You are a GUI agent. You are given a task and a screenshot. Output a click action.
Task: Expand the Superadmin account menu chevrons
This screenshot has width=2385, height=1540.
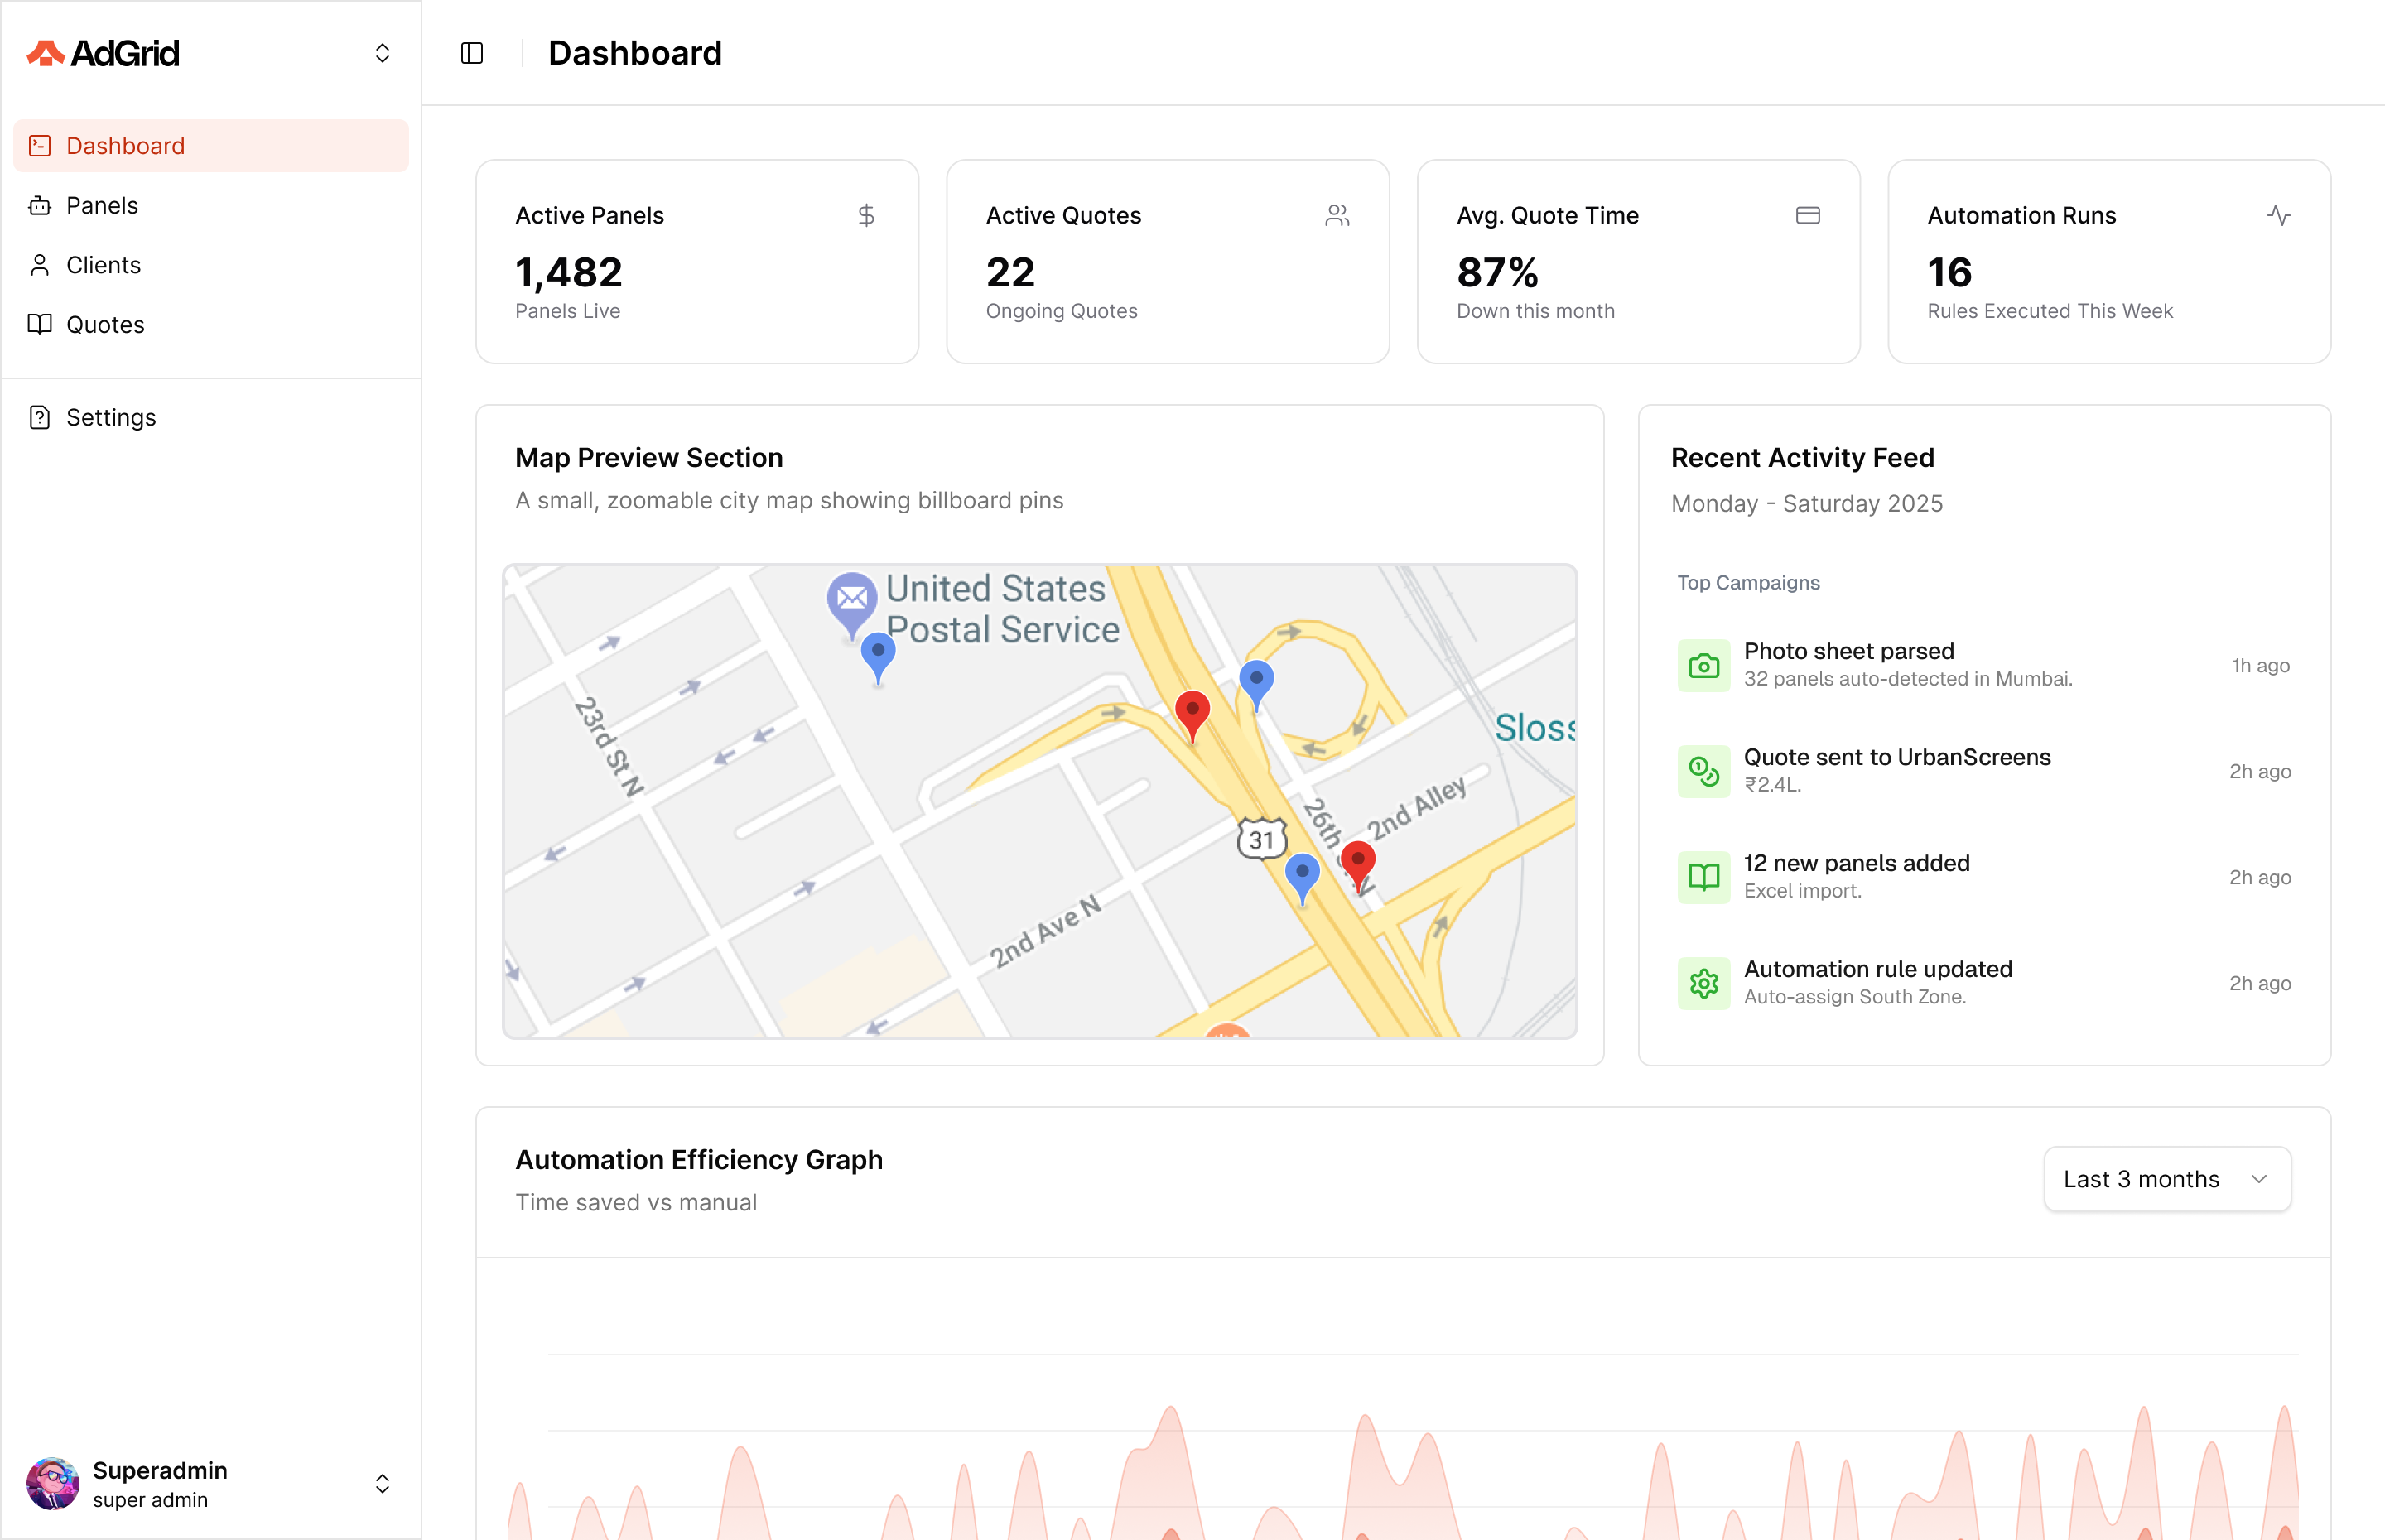pyautogui.click(x=382, y=1484)
